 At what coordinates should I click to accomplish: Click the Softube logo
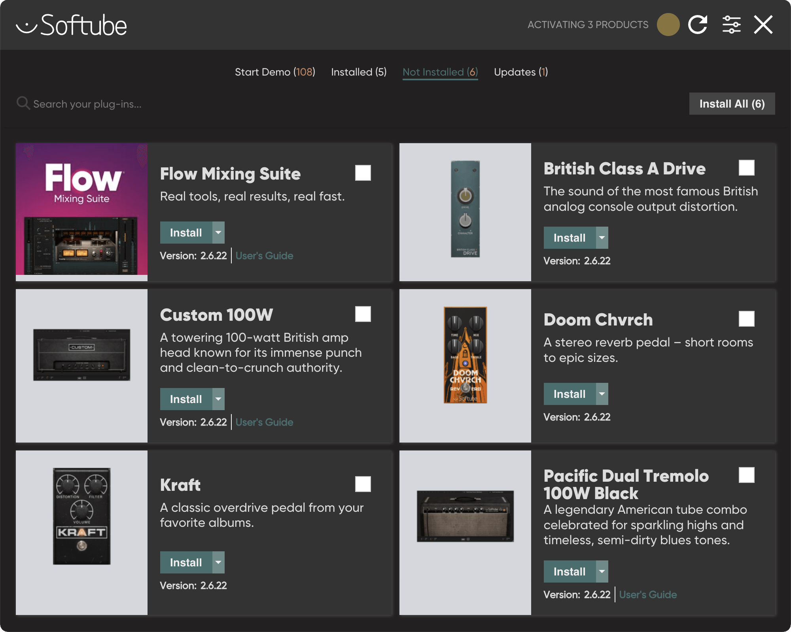pyautogui.click(x=71, y=25)
